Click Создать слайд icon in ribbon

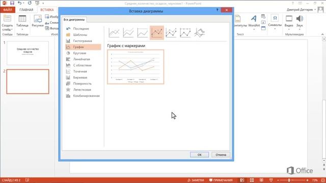tap(7, 19)
